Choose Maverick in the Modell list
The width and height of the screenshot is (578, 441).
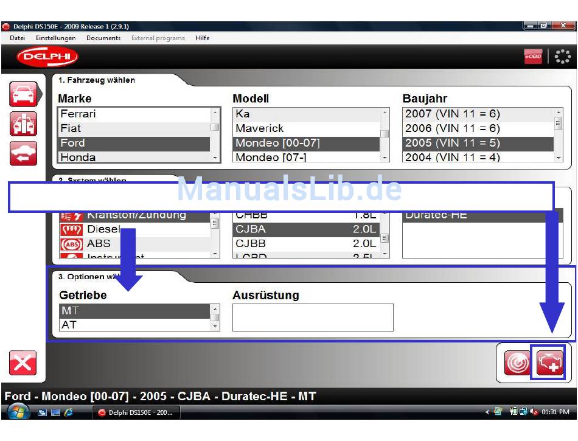click(x=306, y=128)
